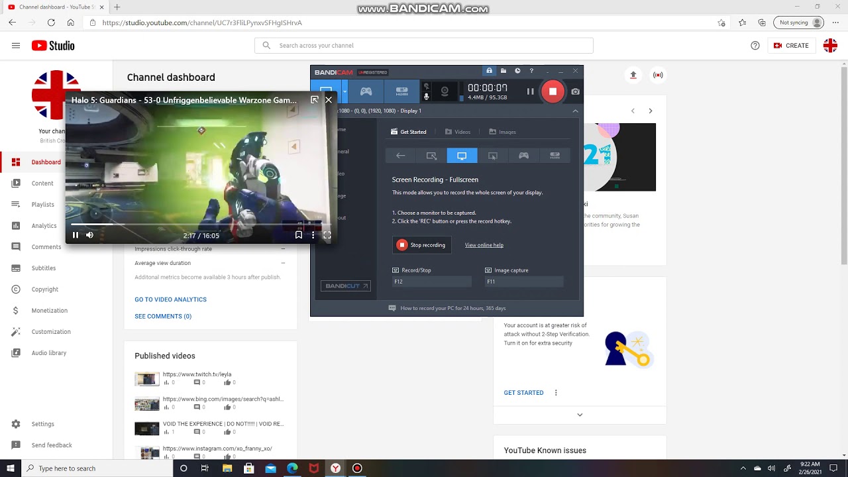Go to next news card arrow
This screenshot has height=477, width=848.
point(651,111)
